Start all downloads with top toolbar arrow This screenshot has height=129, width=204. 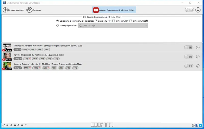[198, 10]
